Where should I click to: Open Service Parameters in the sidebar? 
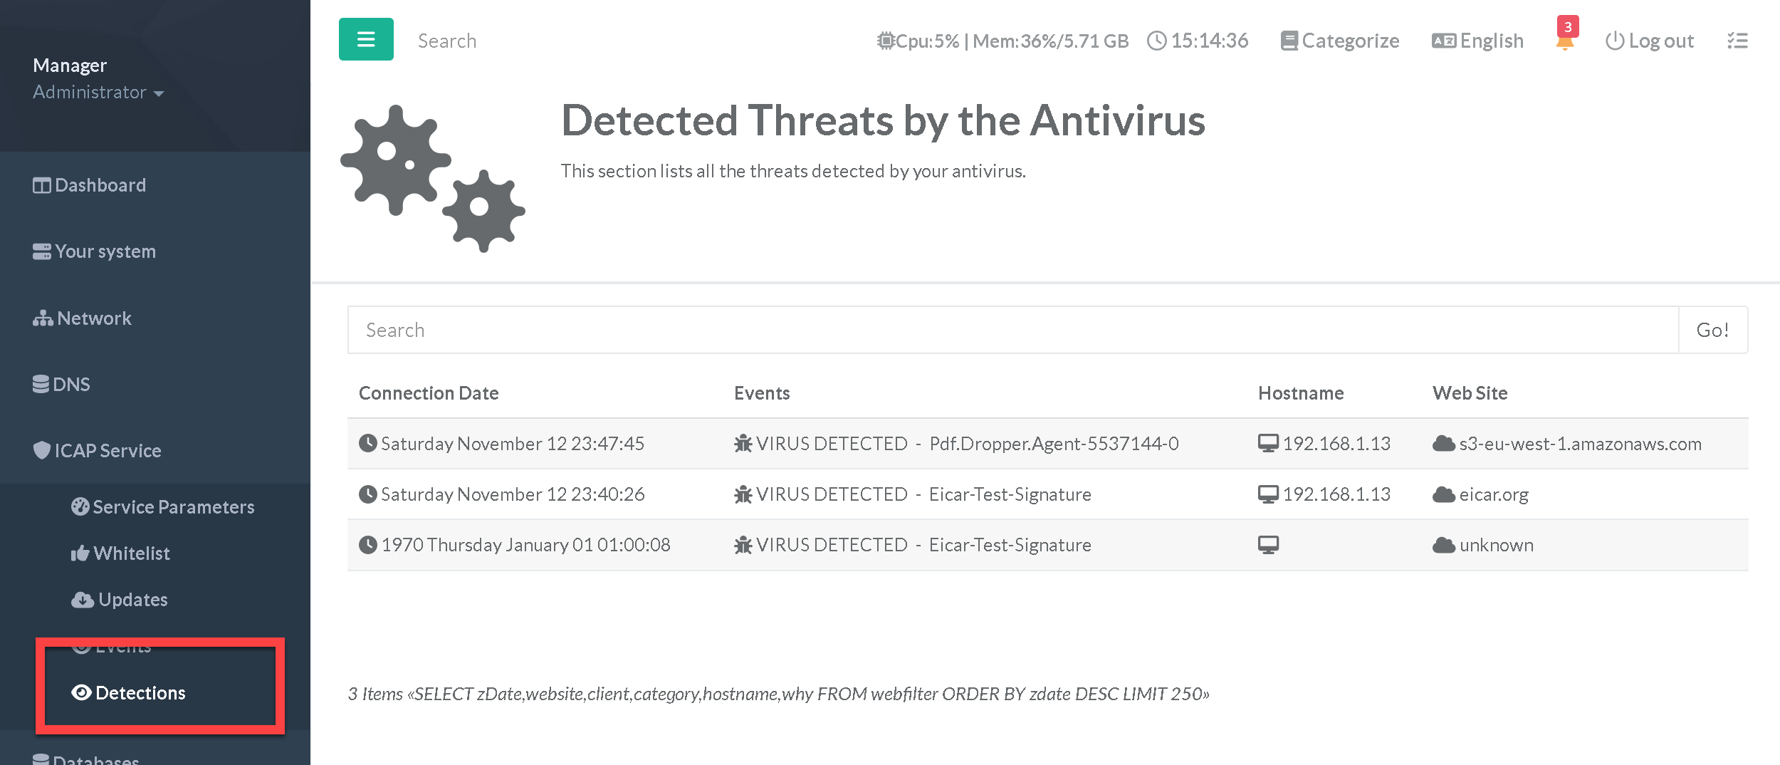(173, 507)
